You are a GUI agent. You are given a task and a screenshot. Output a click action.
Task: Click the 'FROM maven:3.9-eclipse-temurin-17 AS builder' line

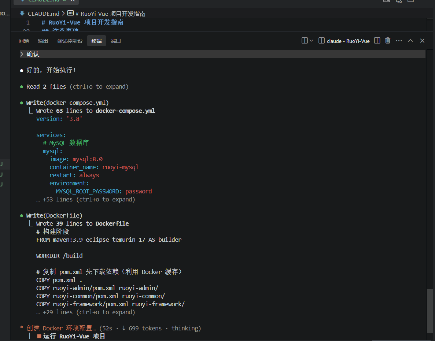click(x=109, y=240)
